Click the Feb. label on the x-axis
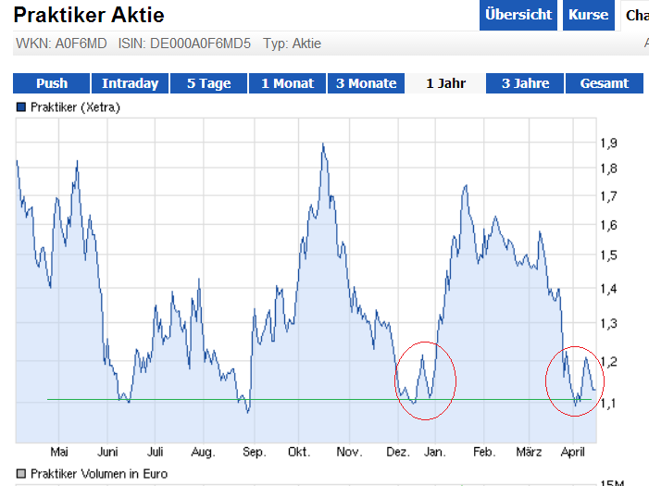The height and width of the screenshot is (486, 649). [x=484, y=452]
